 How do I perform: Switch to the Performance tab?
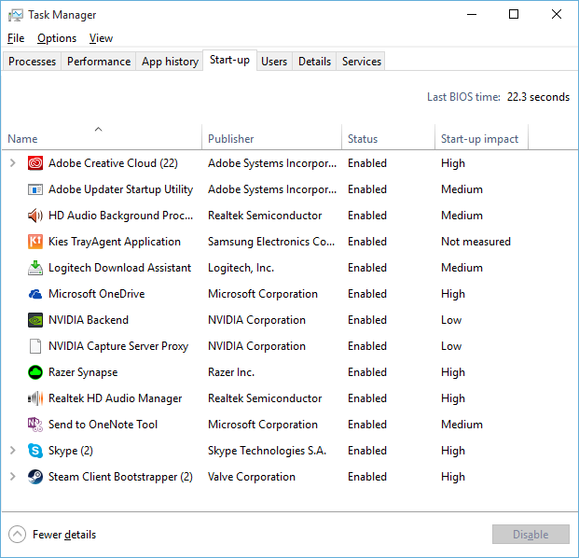pos(99,62)
